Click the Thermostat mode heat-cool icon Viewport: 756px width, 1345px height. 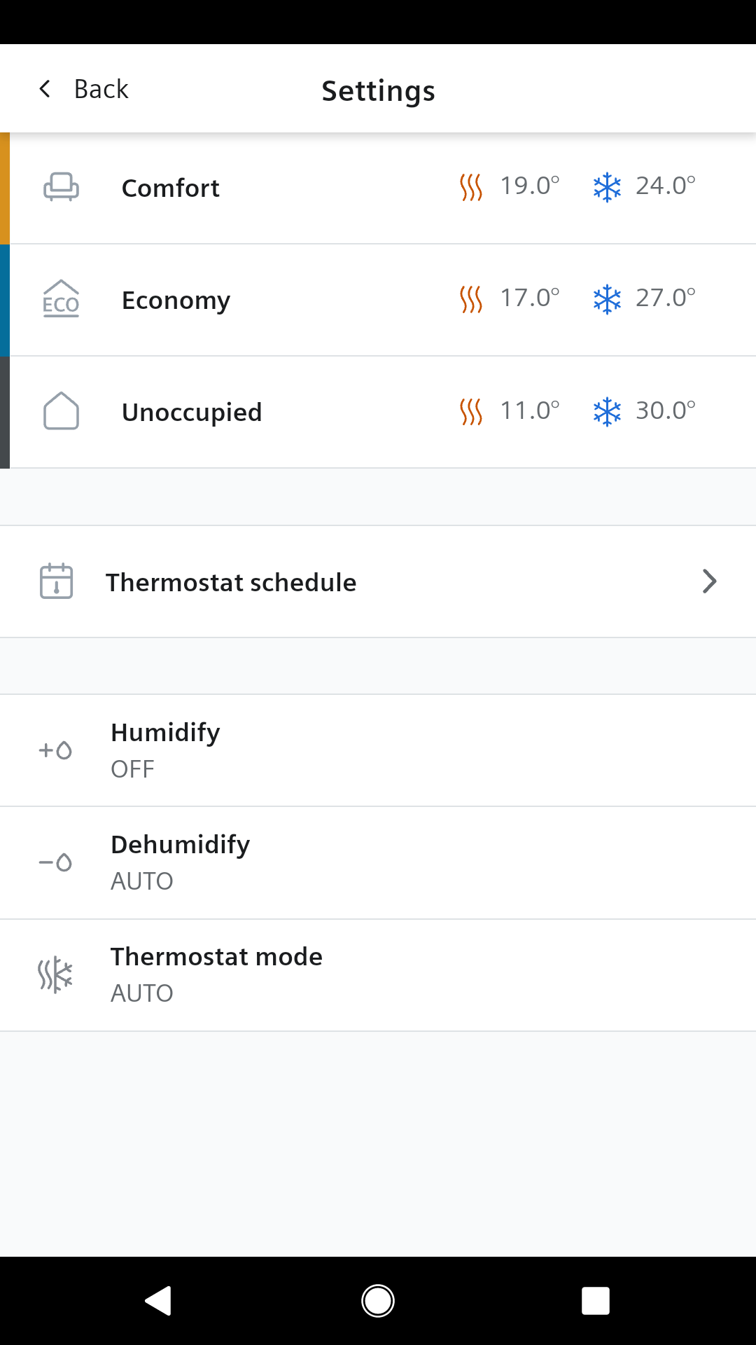55,974
